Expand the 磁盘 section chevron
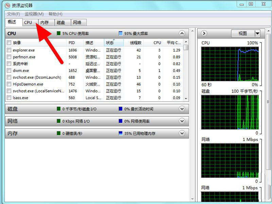Viewport: 272px width, 204px height. (x=182, y=109)
